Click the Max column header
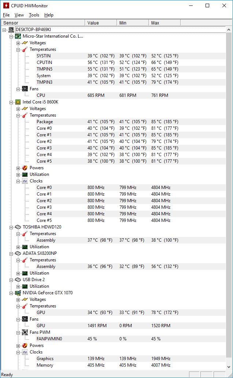 [x=164, y=23]
